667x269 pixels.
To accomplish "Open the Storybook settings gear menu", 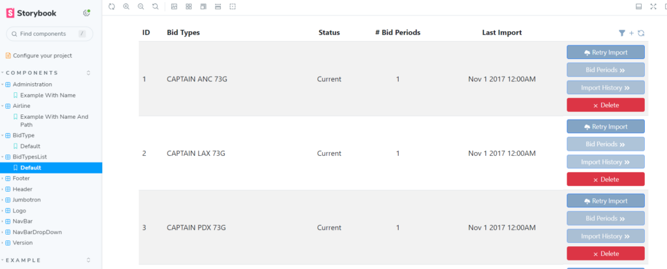I will tap(87, 13).
